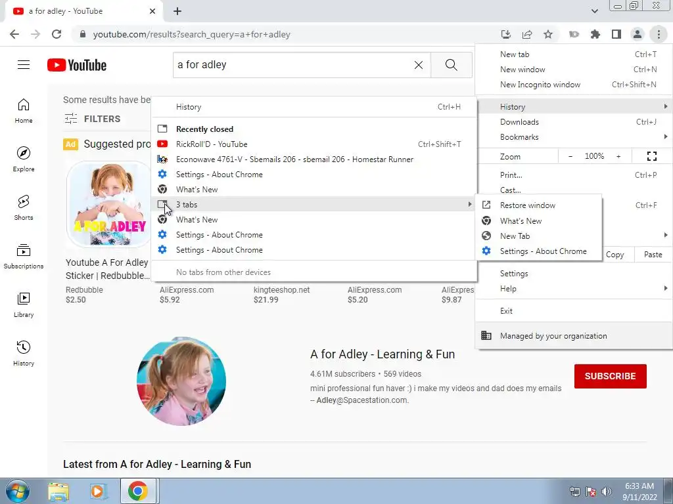The image size is (673, 504).
Task: Clear the search box with the X icon
Action: tap(419, 65)
